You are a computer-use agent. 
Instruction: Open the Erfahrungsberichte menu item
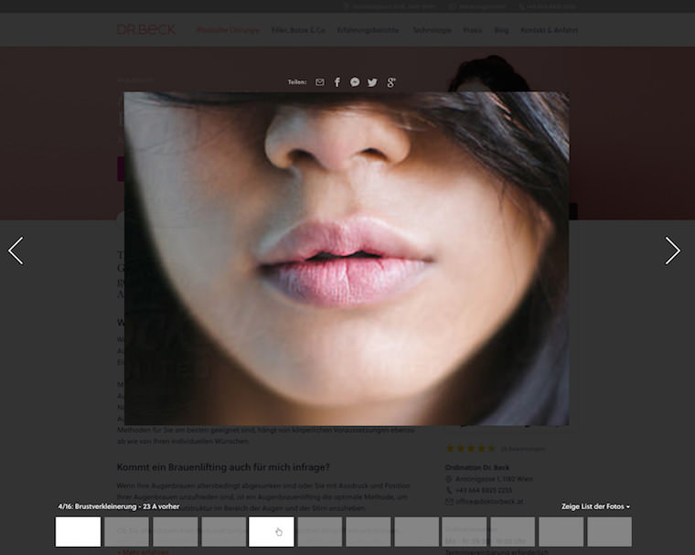click(368, 30)
